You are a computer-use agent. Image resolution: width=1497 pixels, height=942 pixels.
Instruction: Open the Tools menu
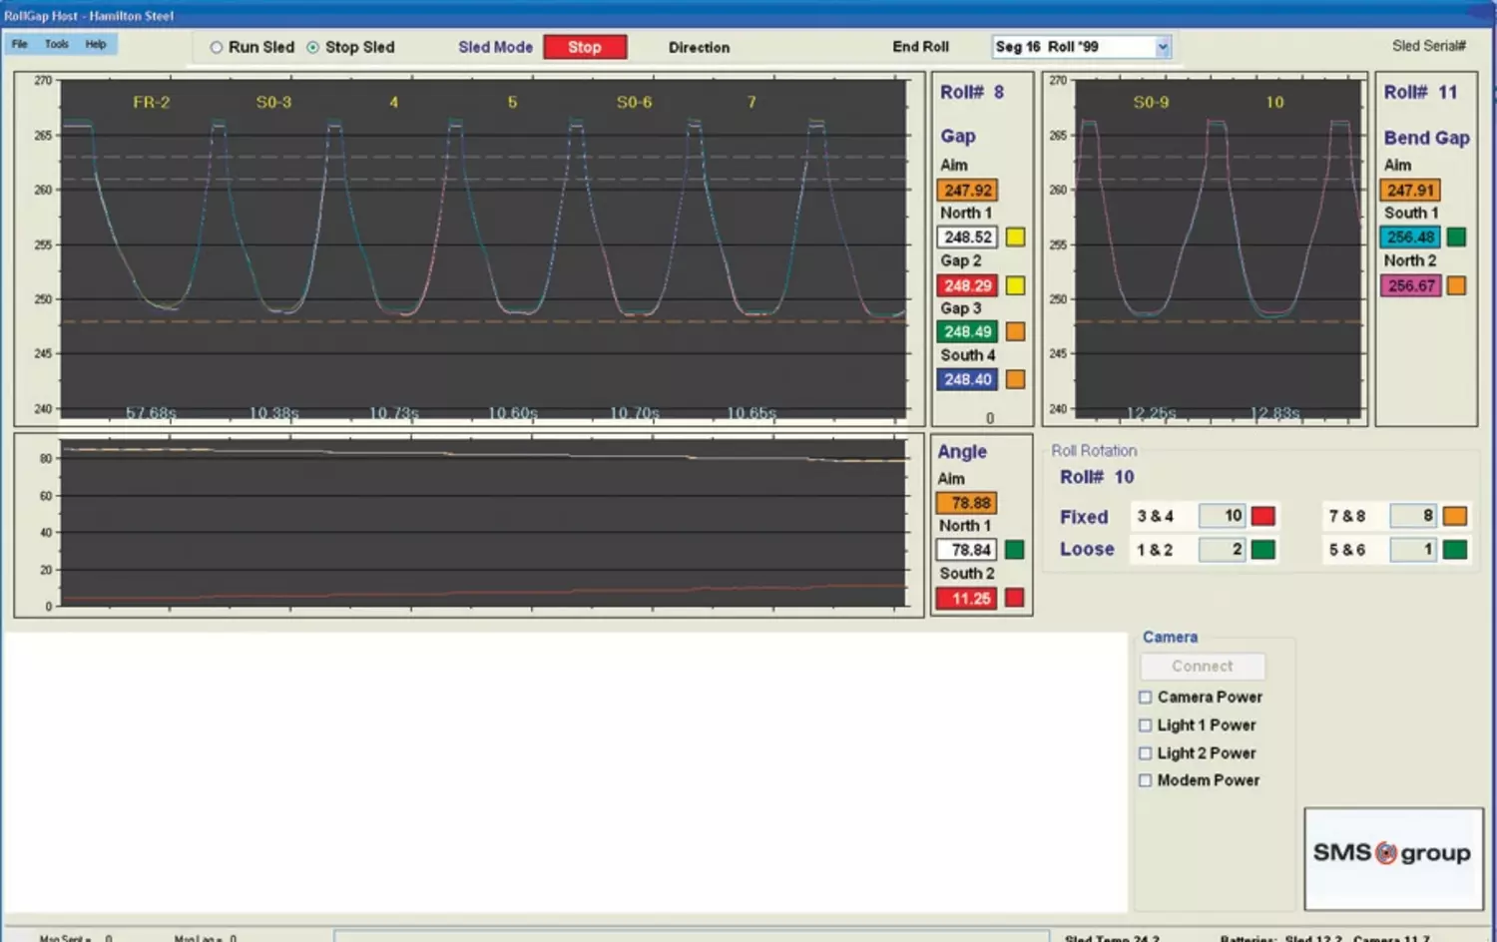coord(57,44)
